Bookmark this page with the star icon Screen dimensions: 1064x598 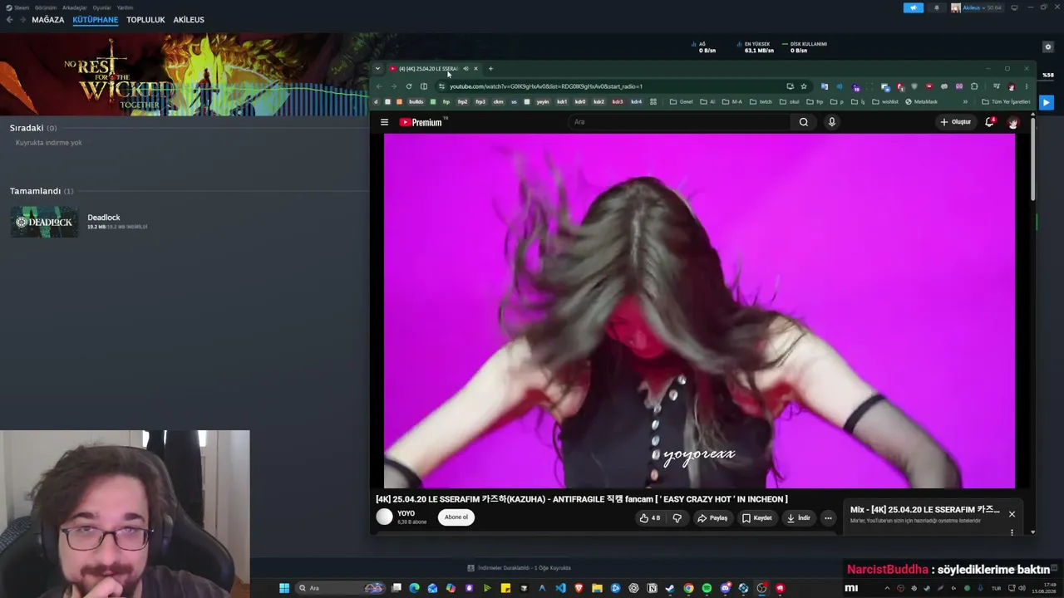(x=804, y=86)
